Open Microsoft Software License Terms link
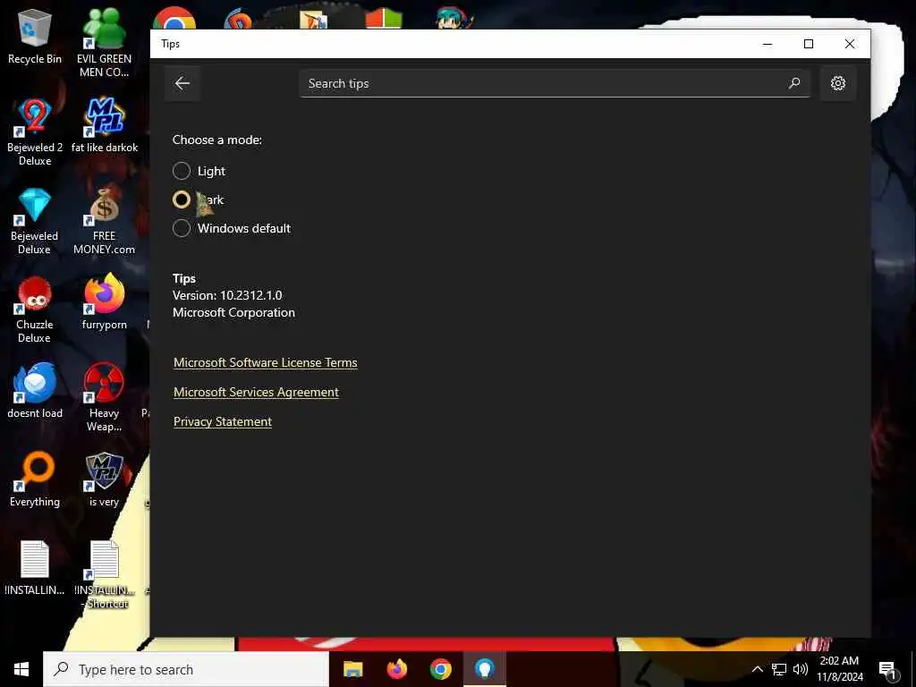 265,363
